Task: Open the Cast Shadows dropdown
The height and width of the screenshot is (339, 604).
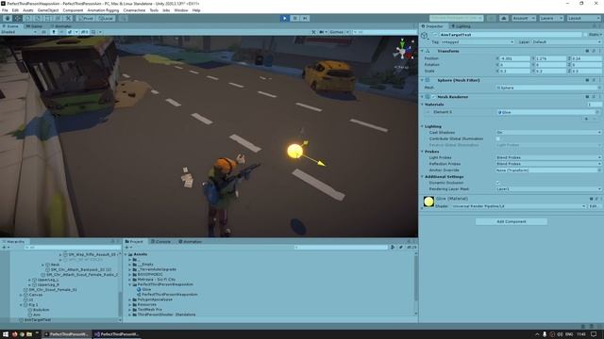Action: 548,132
